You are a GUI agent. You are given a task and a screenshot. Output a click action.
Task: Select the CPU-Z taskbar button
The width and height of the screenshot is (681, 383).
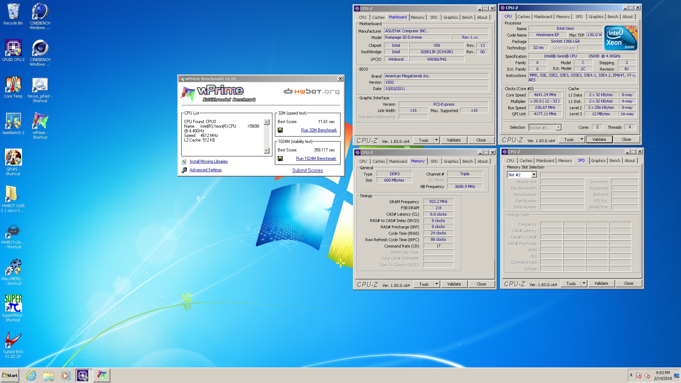click(x=83, y=376)
